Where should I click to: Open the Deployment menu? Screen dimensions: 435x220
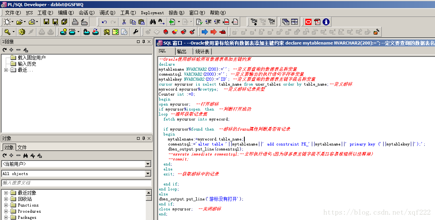152,13
